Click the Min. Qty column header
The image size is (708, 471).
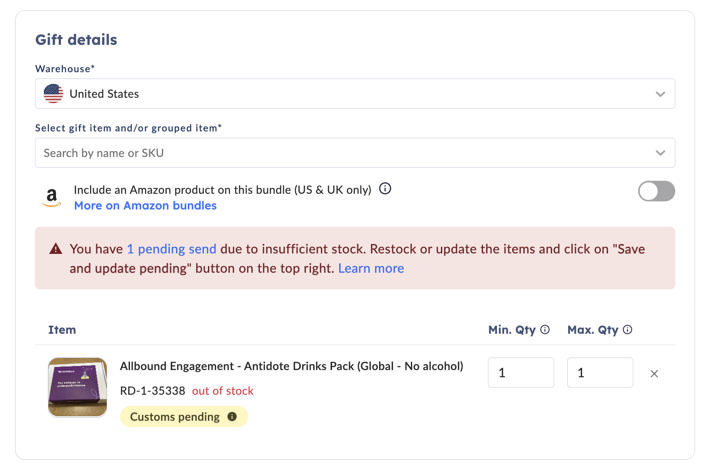click(x=512, y=330)
